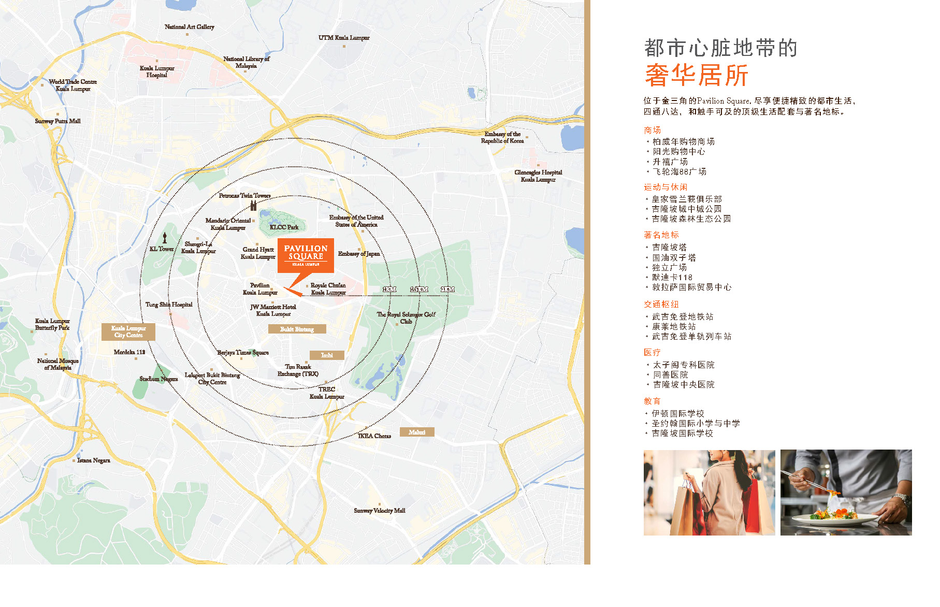Click the 飞轮海88广场 list item
Viewport: 940px width, 607px height.
679,171
